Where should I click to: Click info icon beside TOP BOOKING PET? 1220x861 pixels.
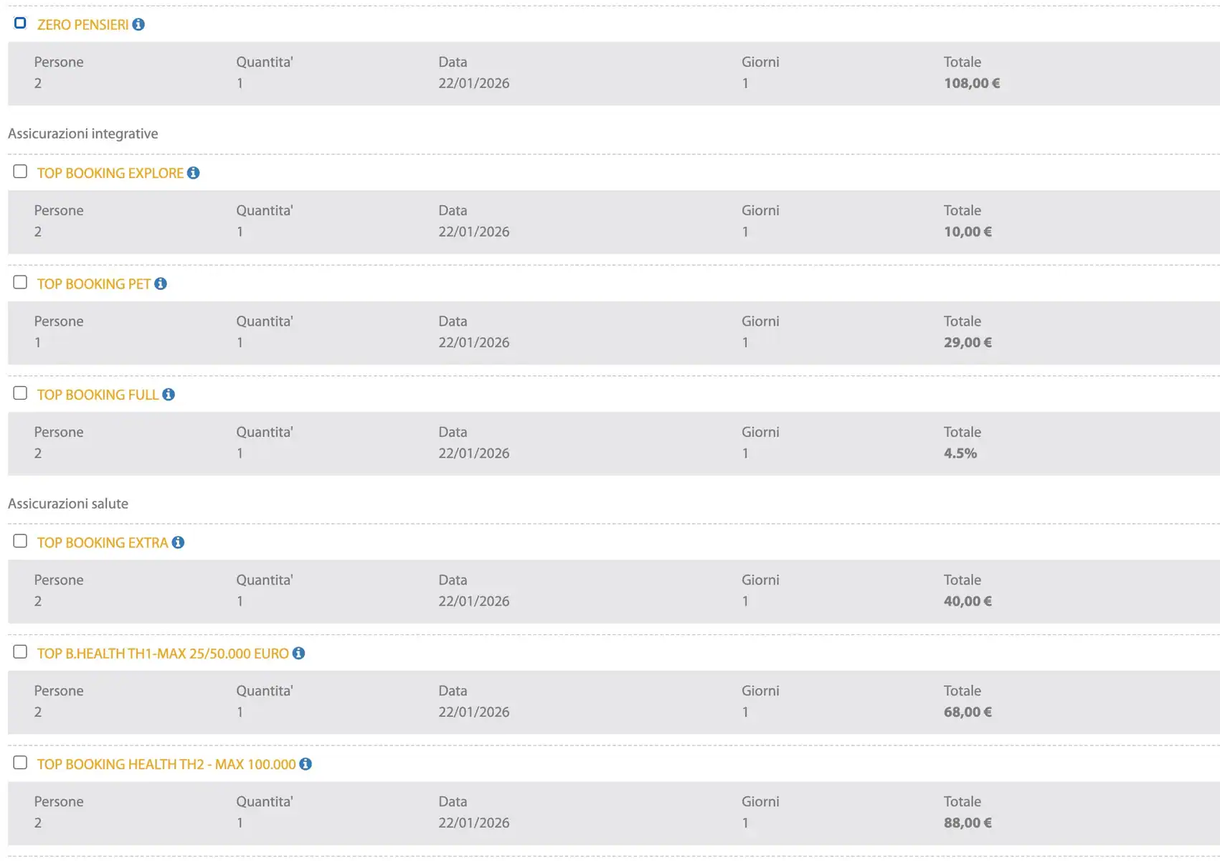click(x=161, y=284)
